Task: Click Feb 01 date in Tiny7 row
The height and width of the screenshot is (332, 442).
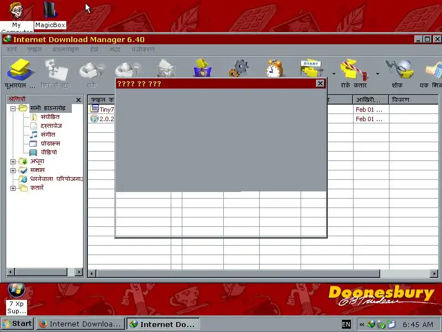Action: pyautogui.click(x=369, y=110)
